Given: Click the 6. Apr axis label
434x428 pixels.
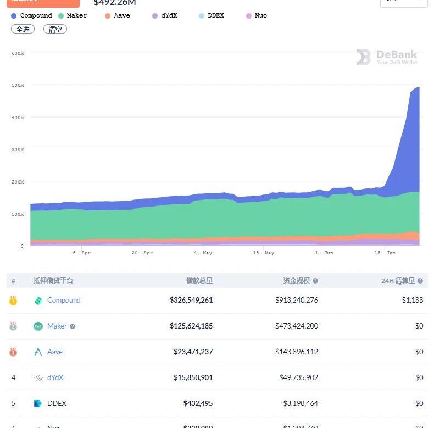Looking at the screenshot, I should click(x=82, y=253).
